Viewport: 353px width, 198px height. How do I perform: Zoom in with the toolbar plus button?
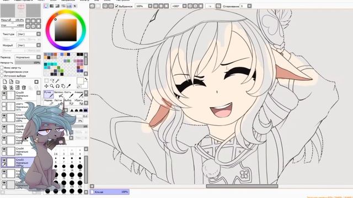(161, 6)
